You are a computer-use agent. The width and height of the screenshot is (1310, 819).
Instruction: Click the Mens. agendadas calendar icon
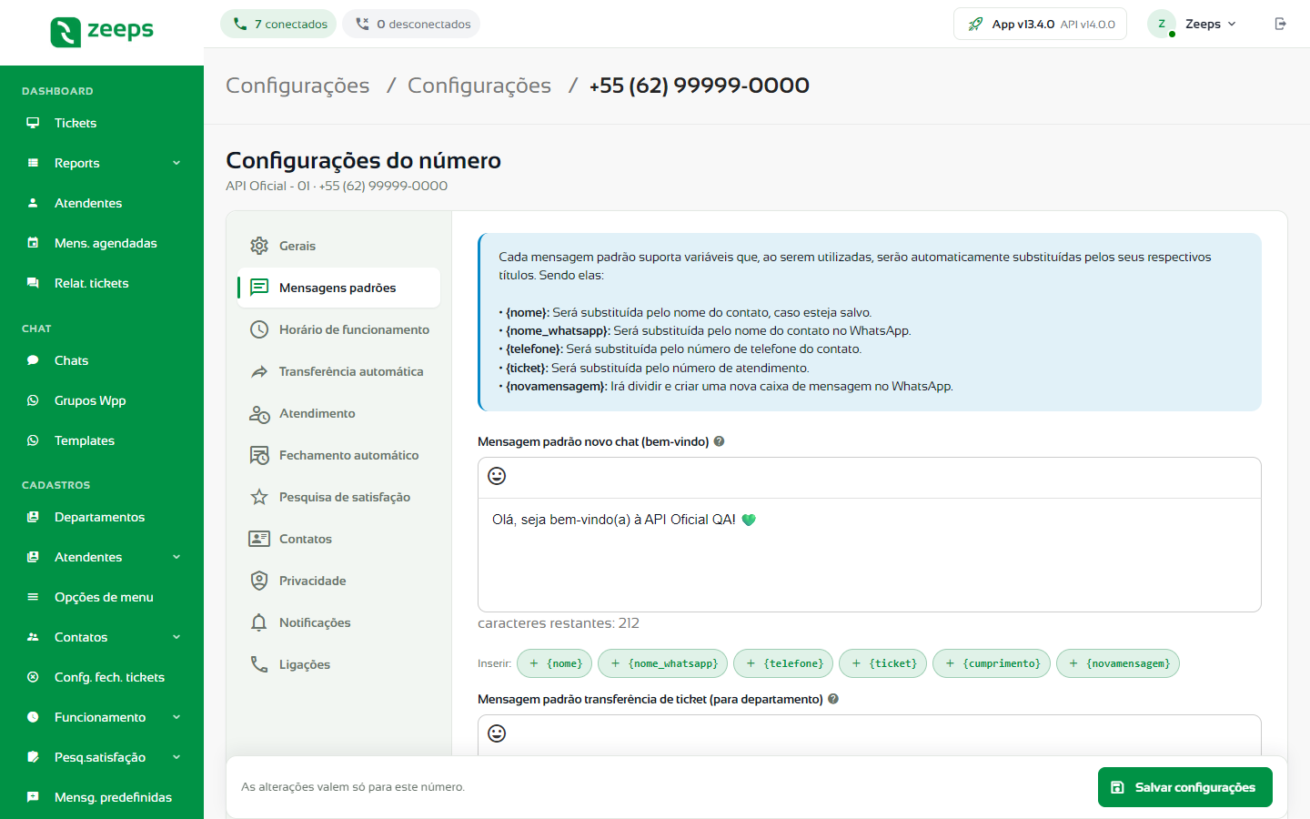point(33,243)
